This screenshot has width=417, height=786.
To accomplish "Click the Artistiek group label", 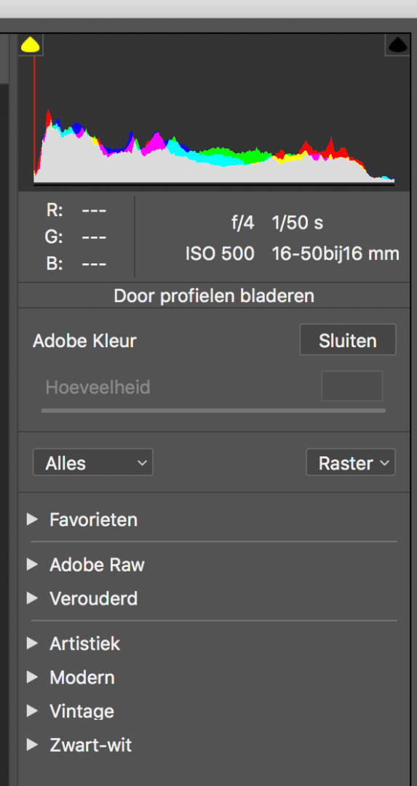I will tap(84, 643).
